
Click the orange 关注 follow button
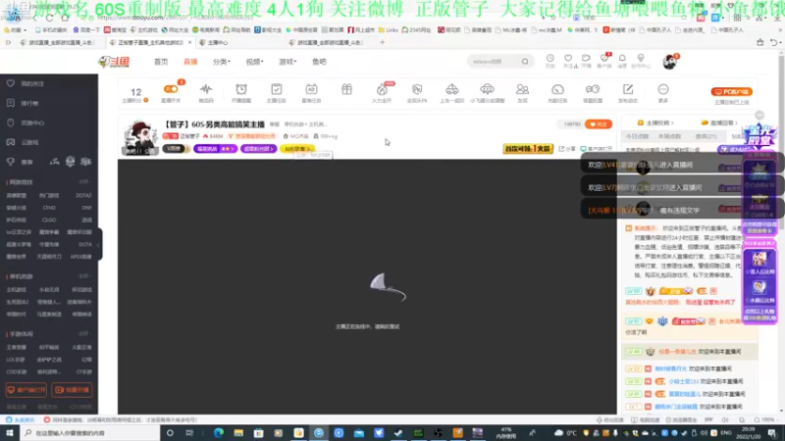[x=599, y=124]
